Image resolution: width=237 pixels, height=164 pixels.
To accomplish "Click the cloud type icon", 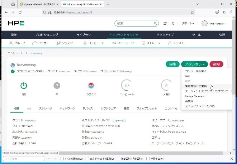I will point(91,86).
